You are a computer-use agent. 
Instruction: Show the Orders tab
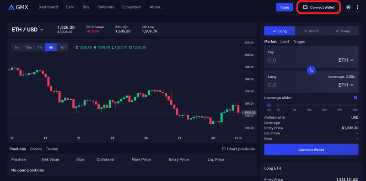[36, 149]
